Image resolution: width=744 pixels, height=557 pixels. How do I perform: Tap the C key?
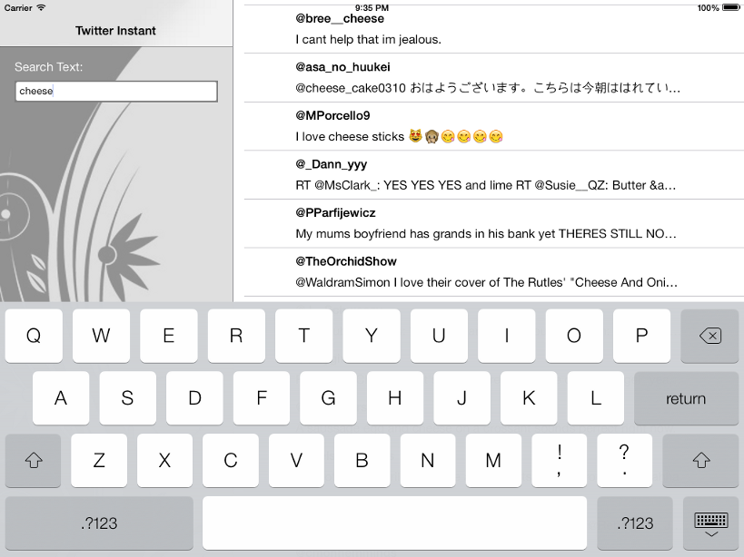pyautogui.click(x=231, y=460)
